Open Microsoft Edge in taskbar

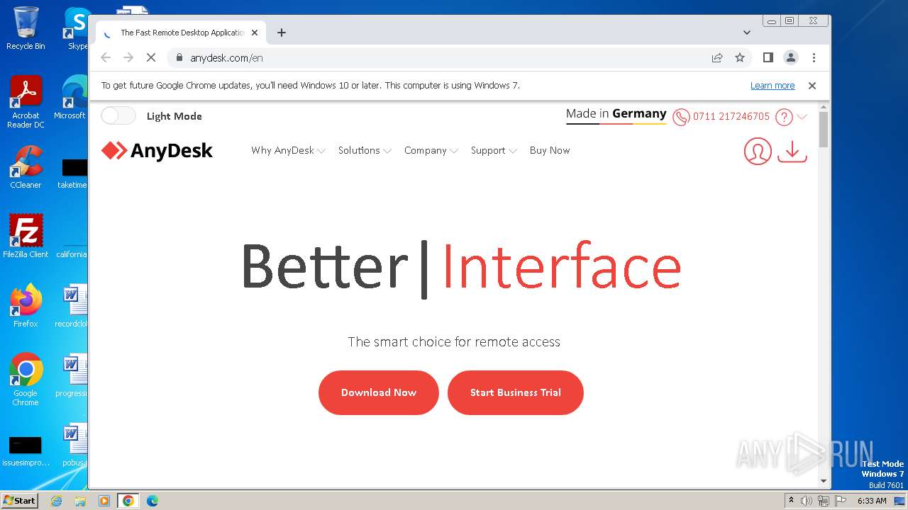click(153, 501)
